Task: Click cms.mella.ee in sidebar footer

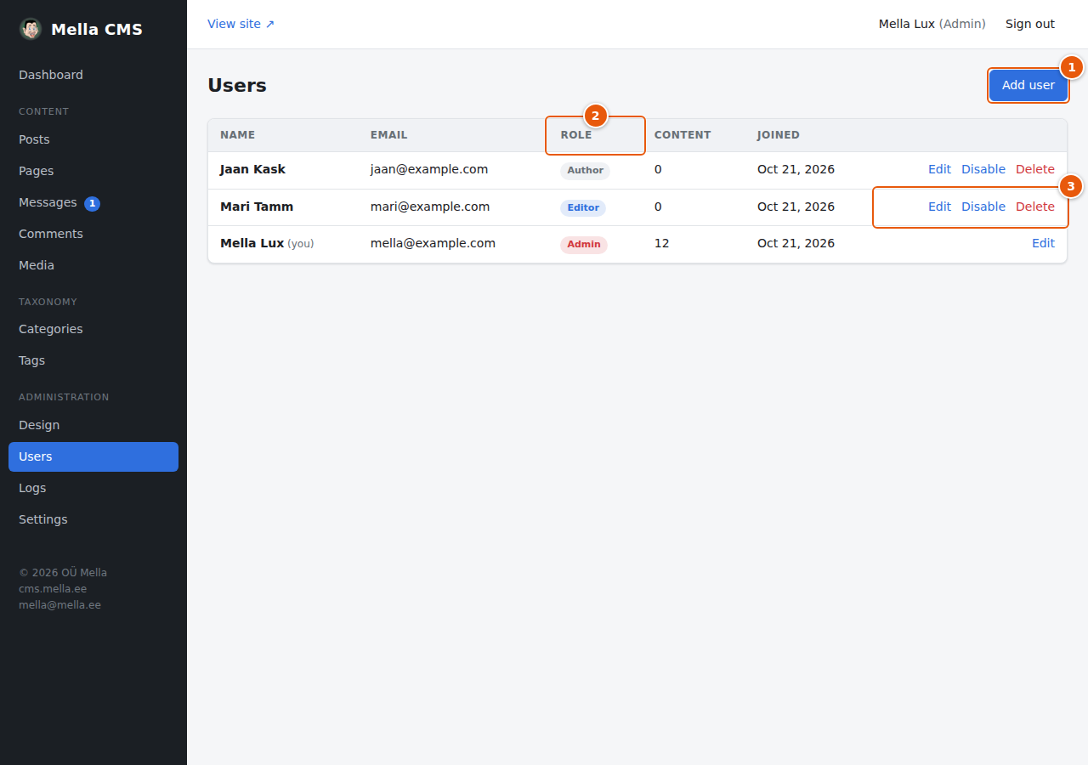Action: pos(53,589)
